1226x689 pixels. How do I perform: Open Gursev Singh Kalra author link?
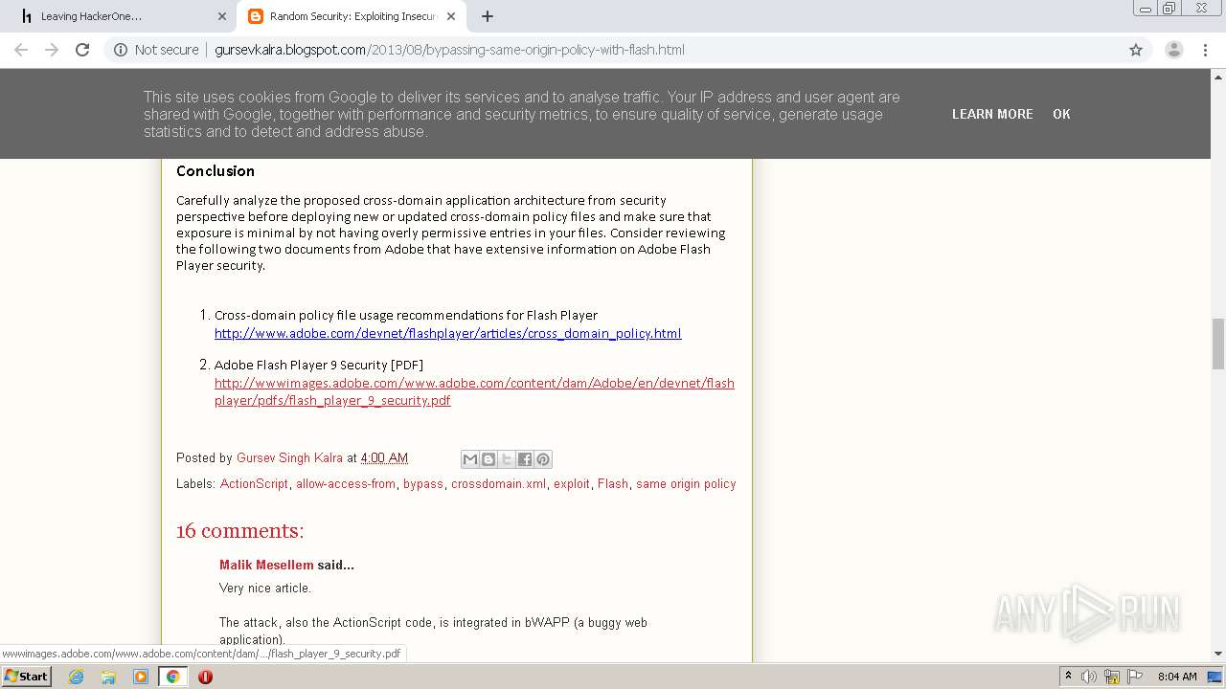[289, 458]
